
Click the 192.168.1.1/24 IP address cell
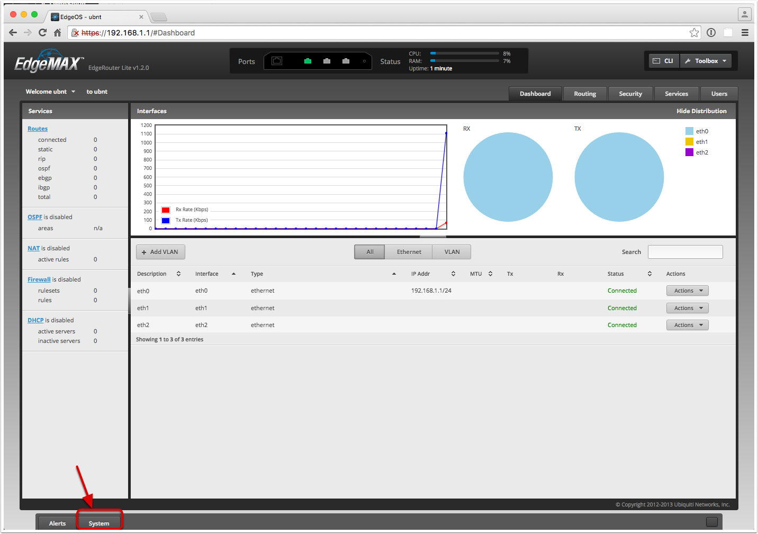[x=431, y=291]
